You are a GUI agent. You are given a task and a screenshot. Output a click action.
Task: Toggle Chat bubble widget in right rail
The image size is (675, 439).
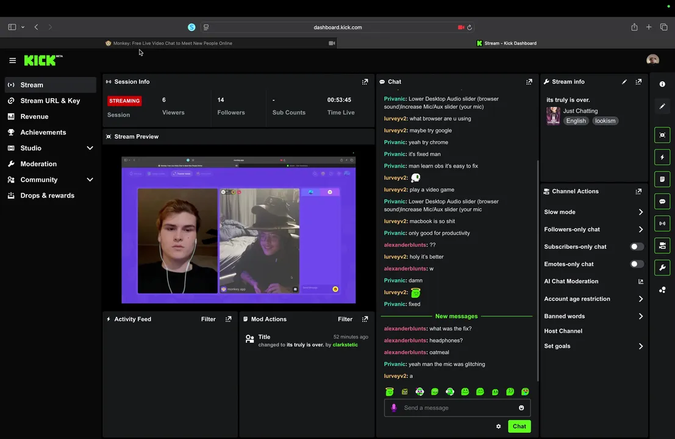pos(662,201)
